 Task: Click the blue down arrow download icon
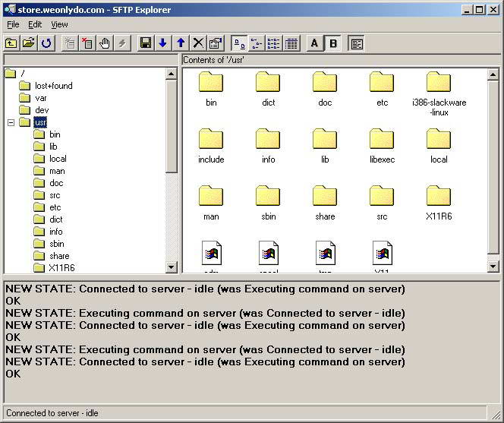click(x=163, y=43)
